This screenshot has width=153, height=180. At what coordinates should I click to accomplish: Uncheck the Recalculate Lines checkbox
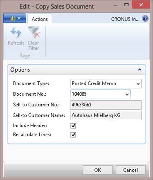pyautogui.click(x=73, y=135)
